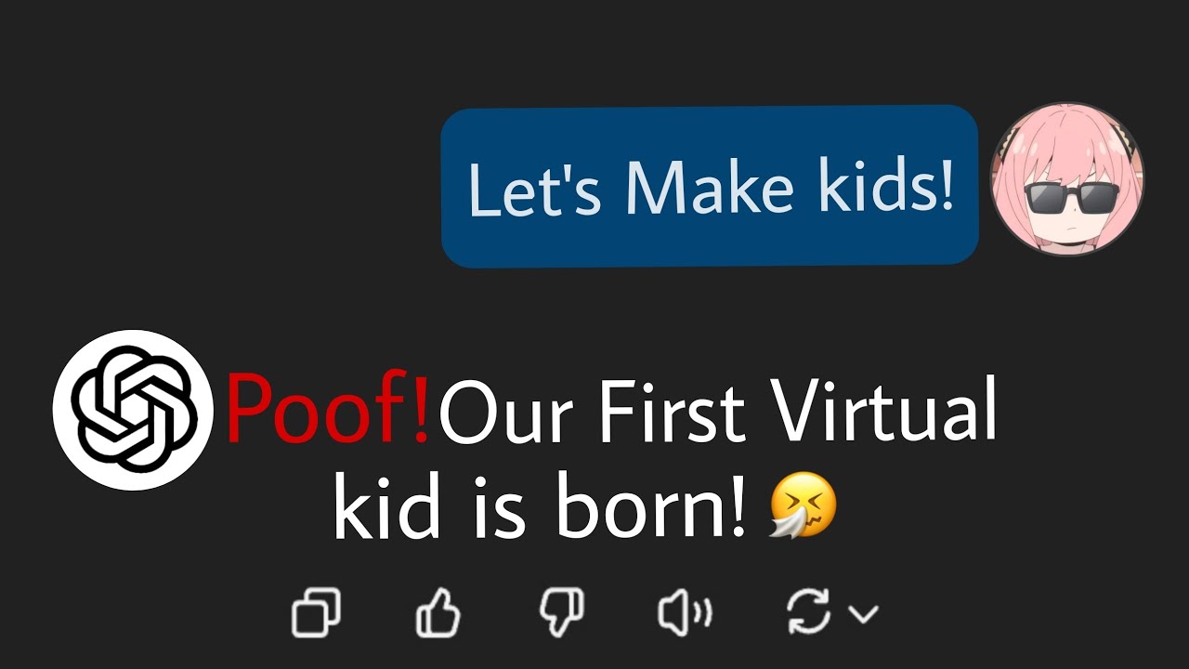The image size is (1189, 669).
Task: Select the sneezing face emoji
Action: pyautogui.click(x=804, y=505)
